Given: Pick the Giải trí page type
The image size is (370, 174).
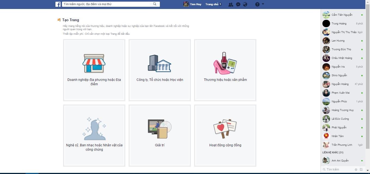Looking at the screenshot, I should (160, 135).
